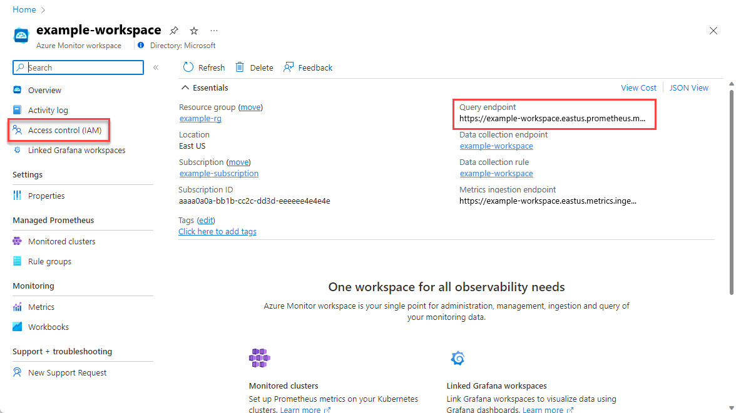Click the Rule groups icon
Viewport: 736px width, 413px height.
click(x=18, y=261)
